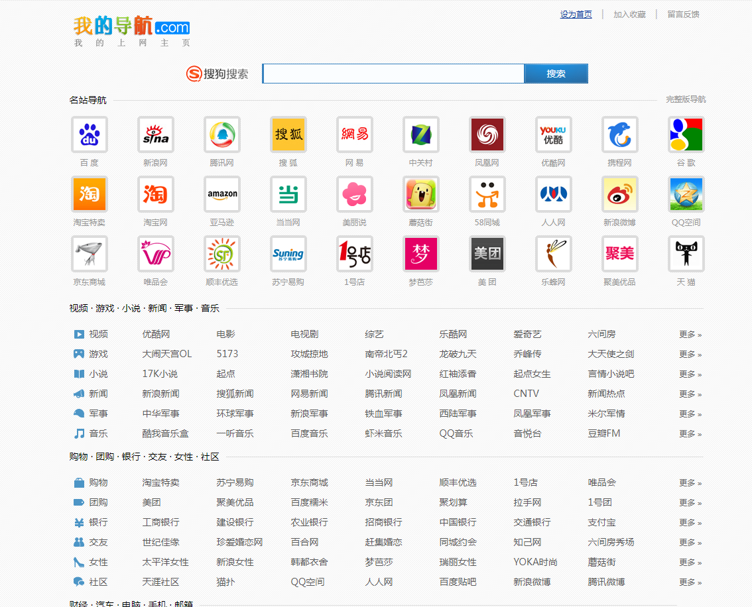
Task: Open the 游戏 category with gamepad icon
Action: point(91,354)
